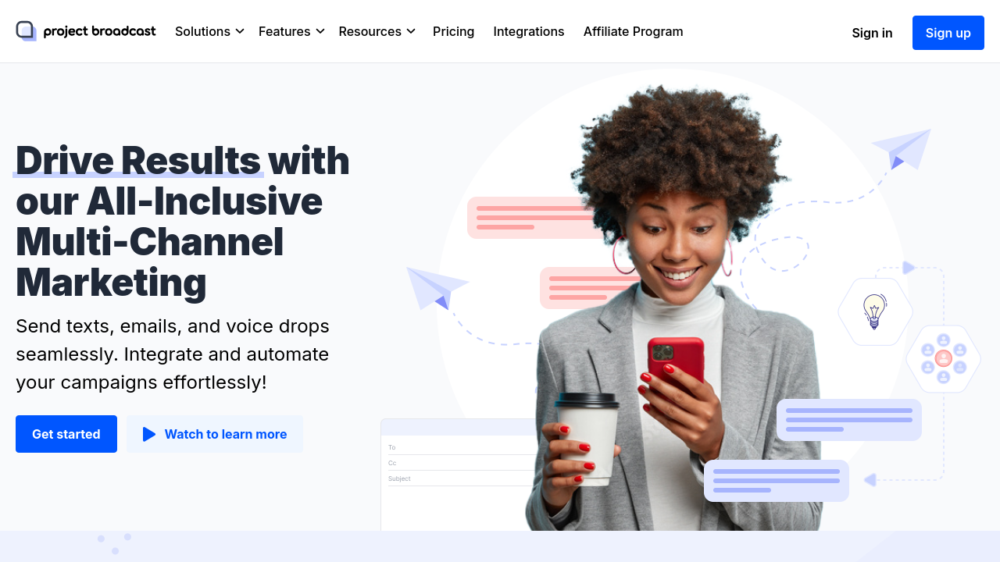Screen dimensions: 1000x562
Task: Expand the Features dropdown menu
Action: [x=291, y=31]
